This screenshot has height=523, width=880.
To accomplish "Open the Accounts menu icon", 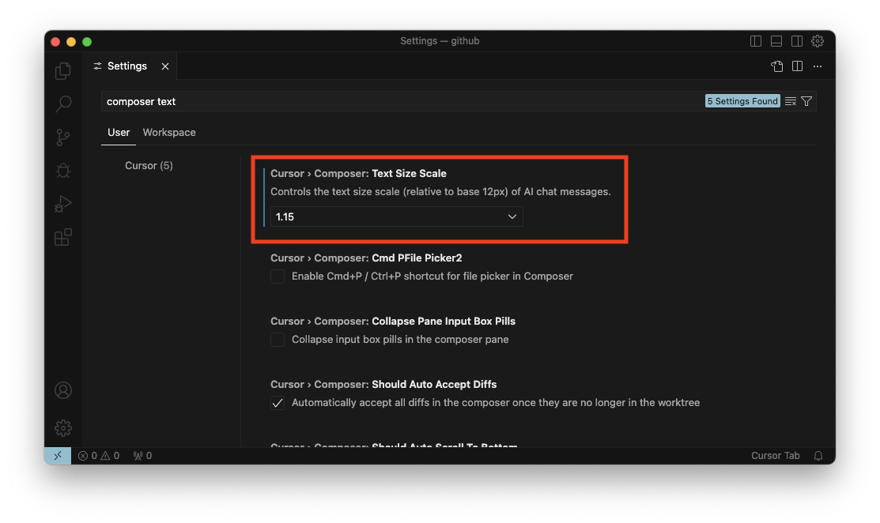I will [x=63, y=390].
